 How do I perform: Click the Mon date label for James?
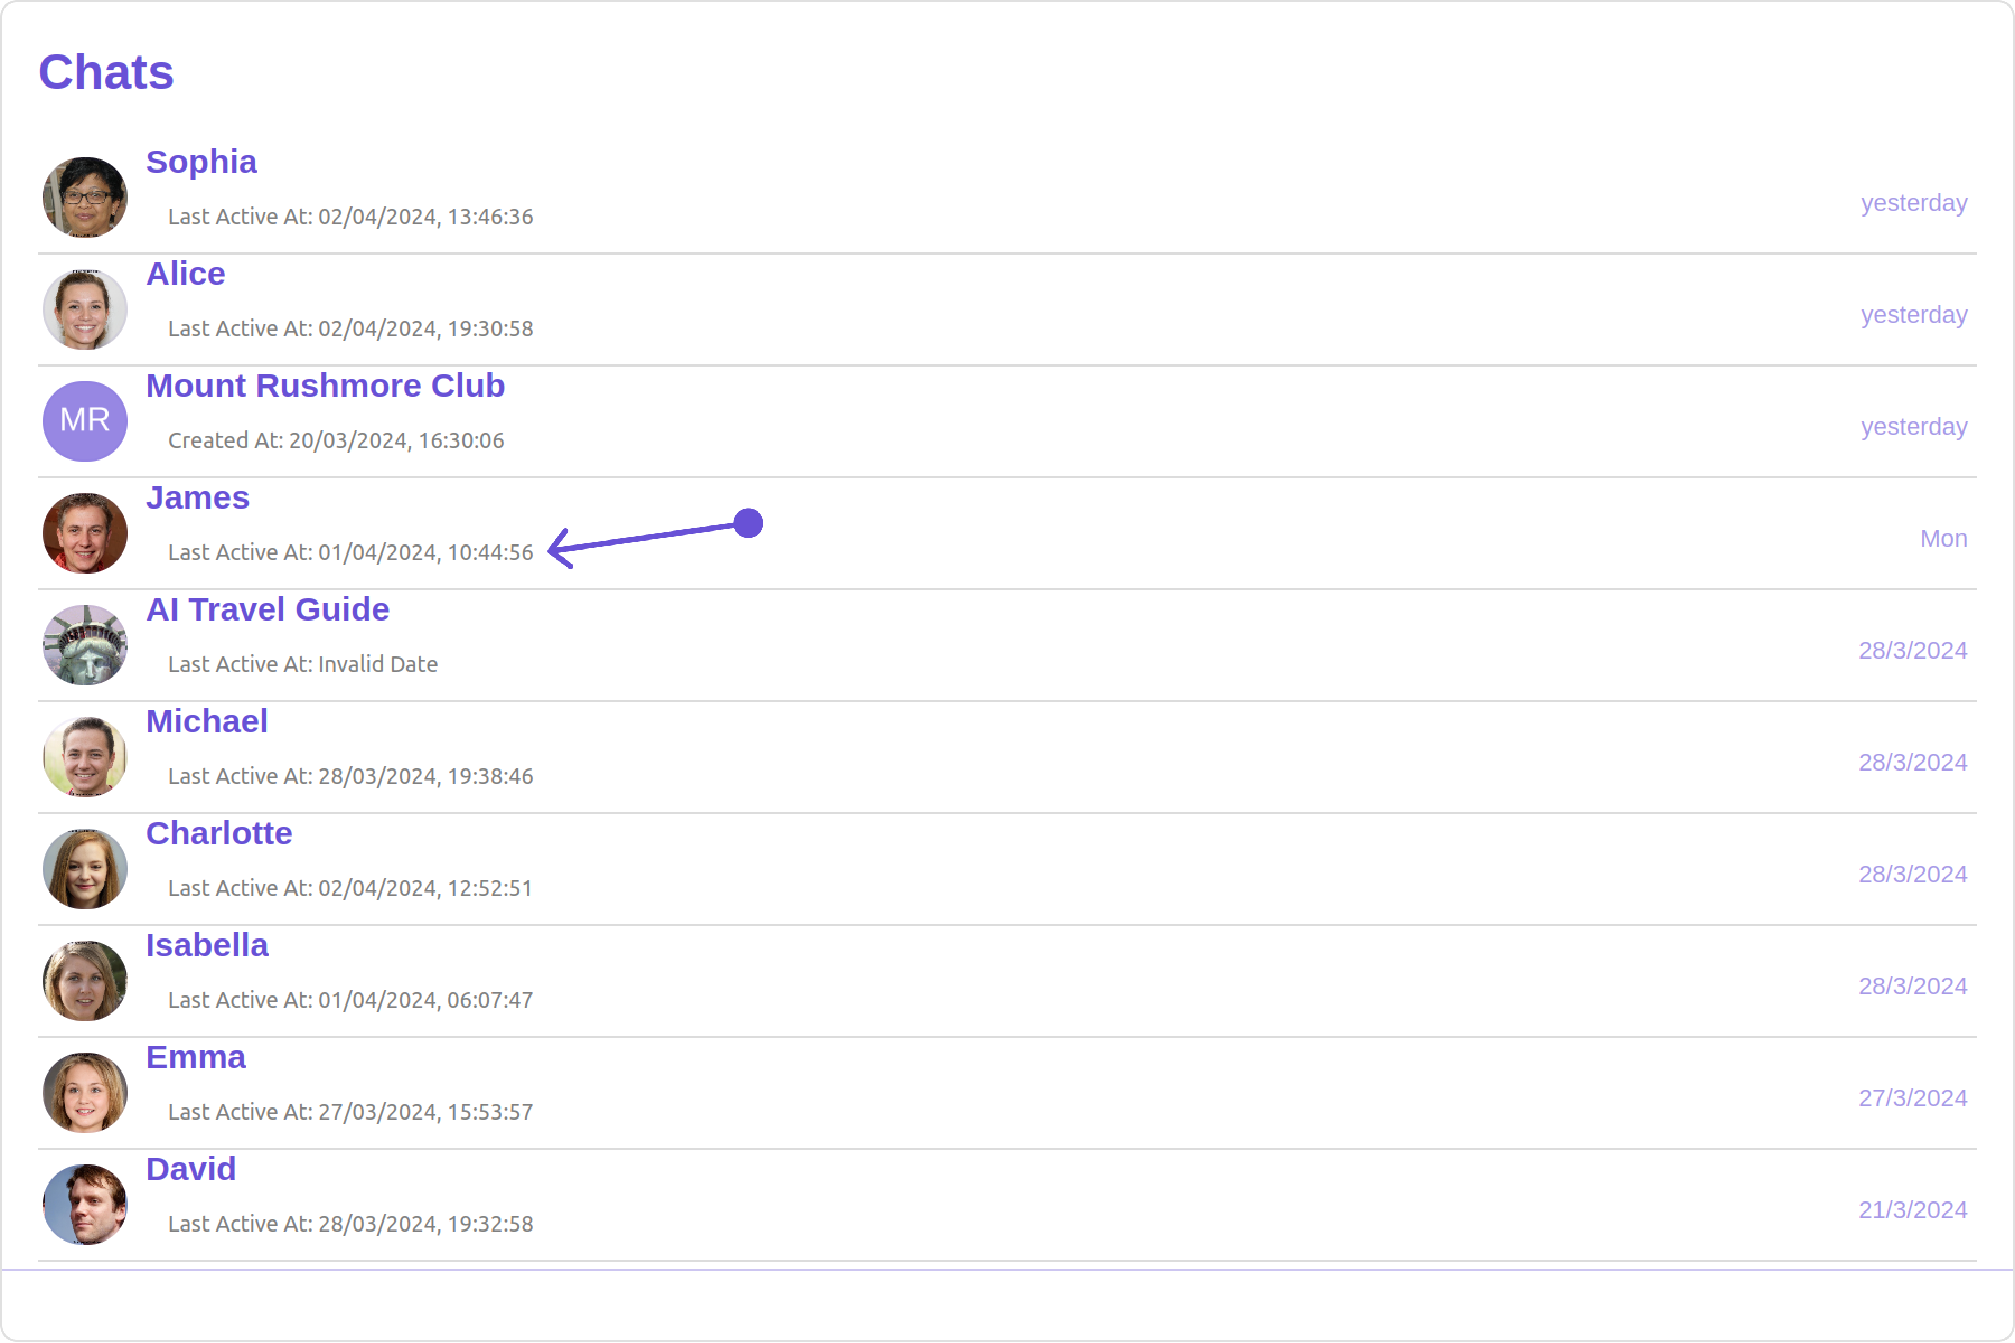(x=1943, y=539)
